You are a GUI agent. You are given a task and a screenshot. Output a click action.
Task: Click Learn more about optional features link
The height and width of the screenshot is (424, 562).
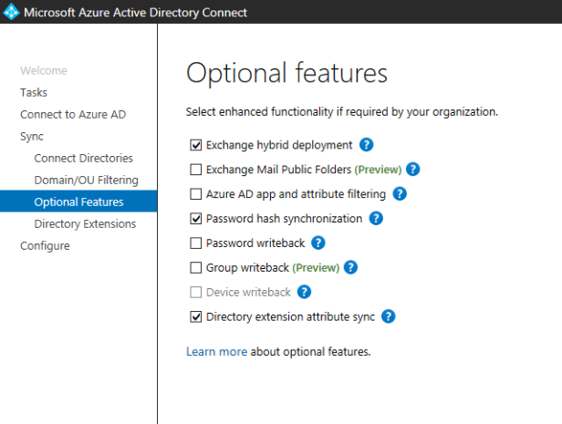(x=216, y=351)
